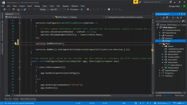Expand the Dependencies node
187x105 pixels.
point(160,33)
